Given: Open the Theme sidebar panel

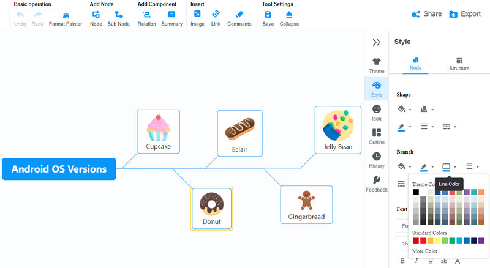Looking at the screenshot, I should pyautogui.click(x=377, y=65).
